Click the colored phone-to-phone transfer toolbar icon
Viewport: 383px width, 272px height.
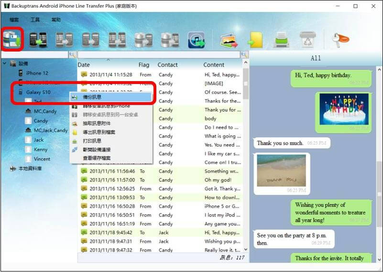click(x=38, y=40)
